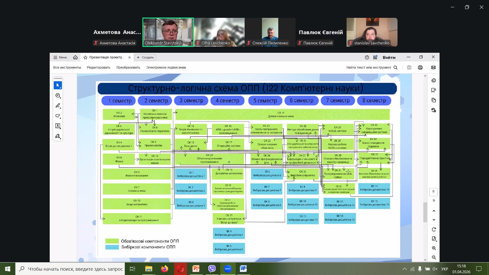Activate the text box tool
This screenshot has width=489, height=275.
(x=58, y=126)
